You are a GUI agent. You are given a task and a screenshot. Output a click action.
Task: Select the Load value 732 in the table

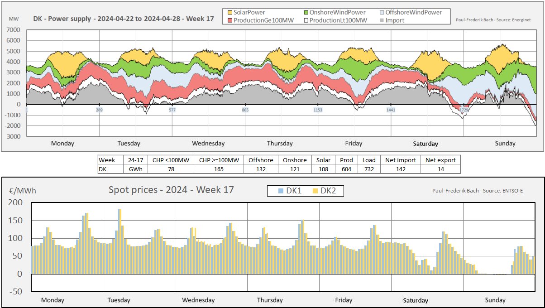pos(369,169)
